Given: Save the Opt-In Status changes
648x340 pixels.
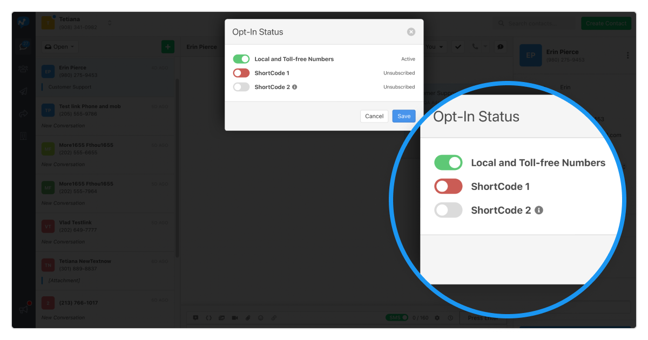Looking at the screenshot, I should pyautogui.click(x=404, y=116).
